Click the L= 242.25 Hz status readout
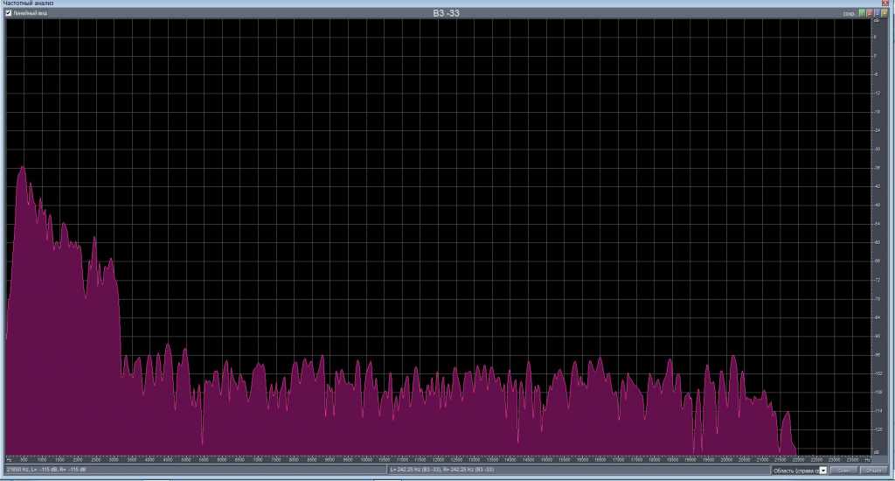This screenshot has height=481, width=895. pyautogui.click(x=441, y=470)
